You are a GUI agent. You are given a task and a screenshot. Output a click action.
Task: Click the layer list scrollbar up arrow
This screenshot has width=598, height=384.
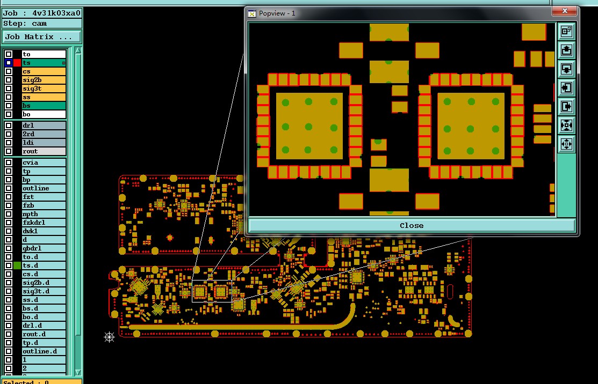78,50
